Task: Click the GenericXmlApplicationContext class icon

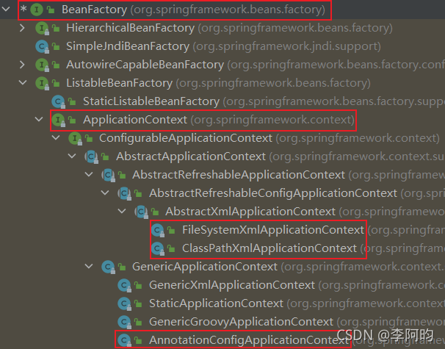Action: [x=125, y=285]
